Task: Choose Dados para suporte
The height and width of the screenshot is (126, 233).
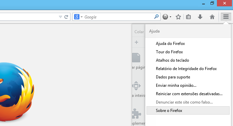Action: pos(188,77)
